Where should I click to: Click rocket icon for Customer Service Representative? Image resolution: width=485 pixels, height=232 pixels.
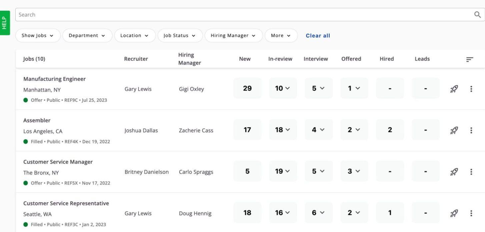click(x=453, y=213)
